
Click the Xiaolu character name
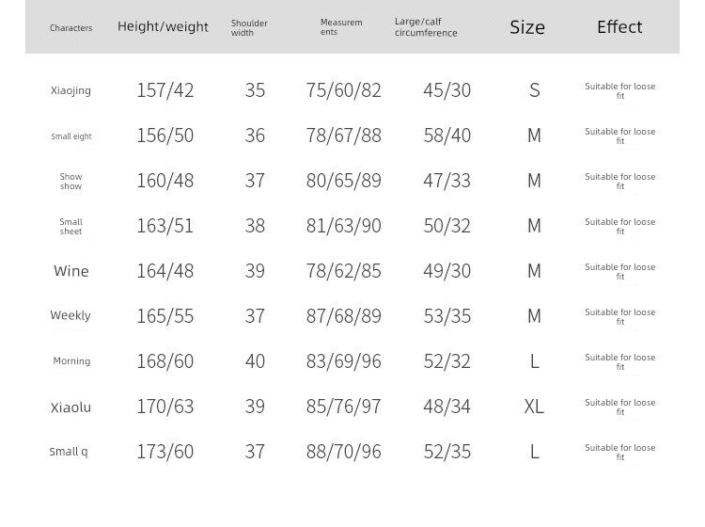coord(71,407)
